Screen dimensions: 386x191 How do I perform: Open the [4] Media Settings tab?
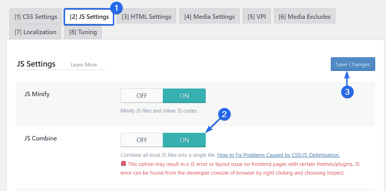210,17
